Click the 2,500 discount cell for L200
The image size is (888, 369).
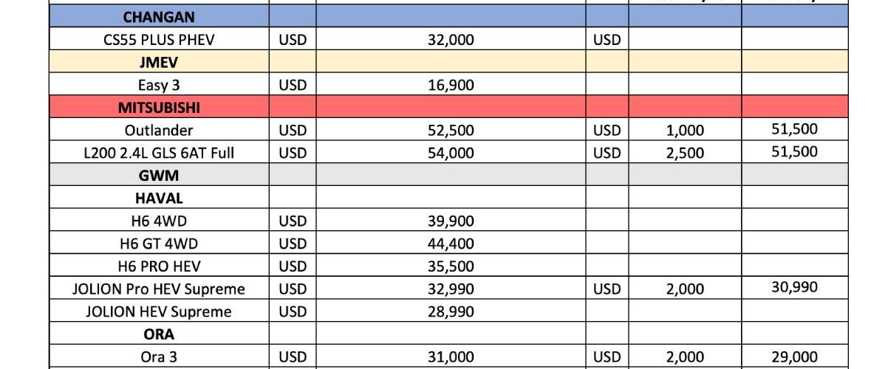[x=685, y=153]
